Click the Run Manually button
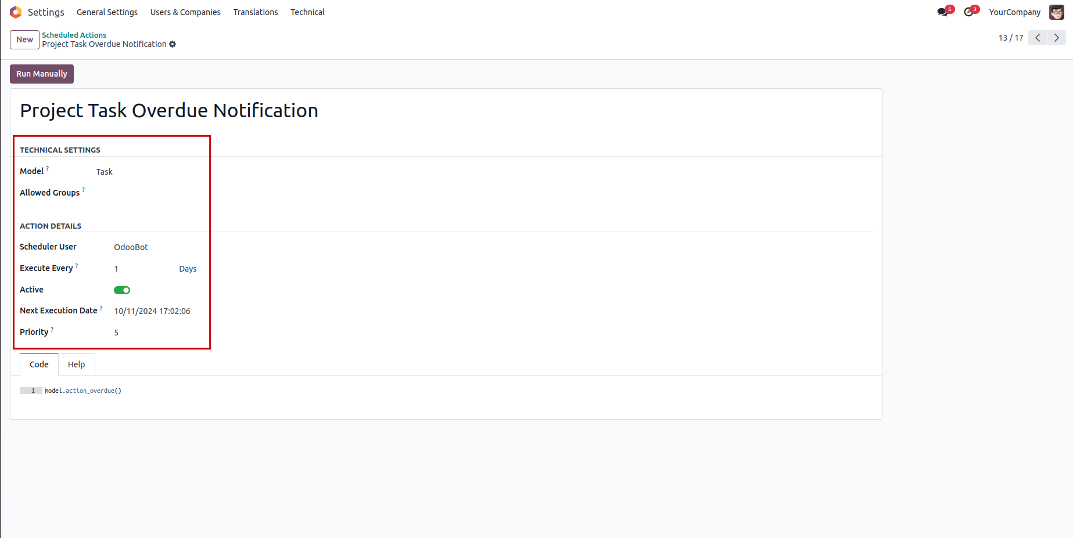 (x=42, y=74)
